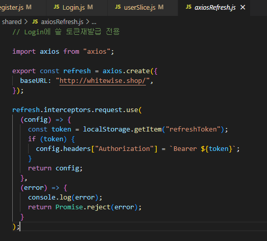The height and width of the screenshot is (241, 267).
Task: Switch to the Login.js tab
Action: tap(77, 8)
